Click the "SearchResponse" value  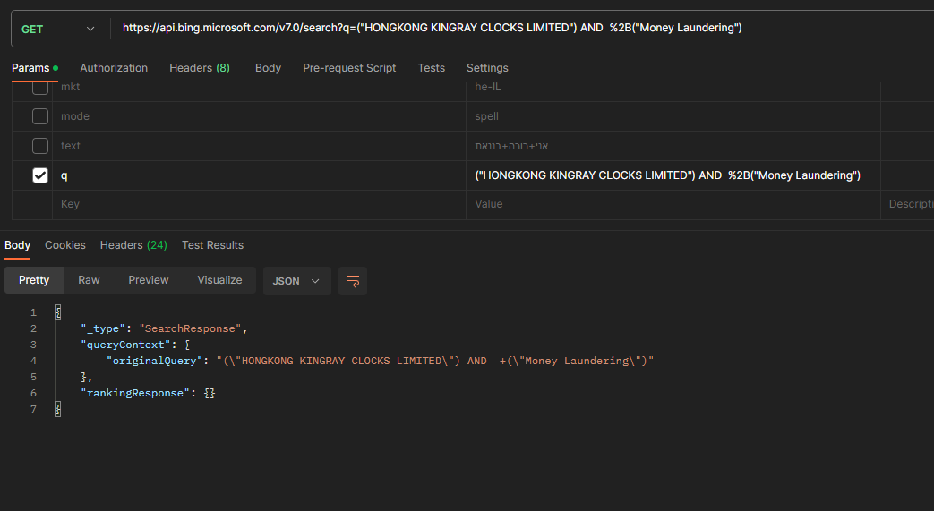click(190, 328)
